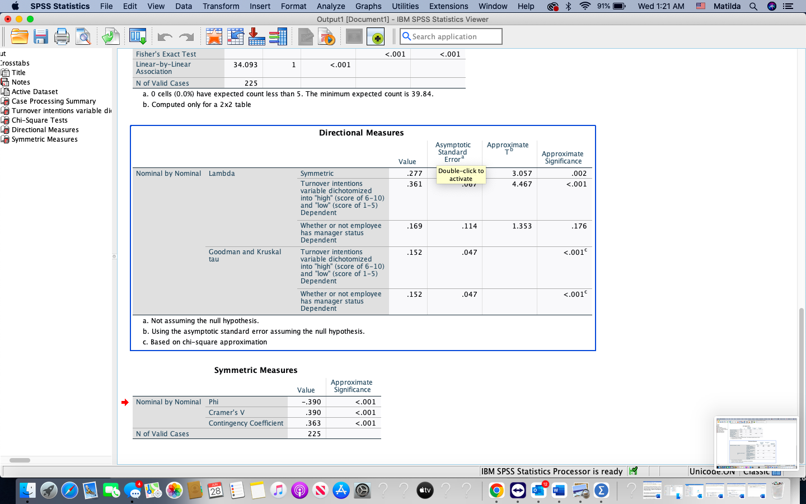Image resolution: width=806 pixels, height=504 pixels.
Task: Click the import data table toolbar icon
Action: [x=256, y=36]
